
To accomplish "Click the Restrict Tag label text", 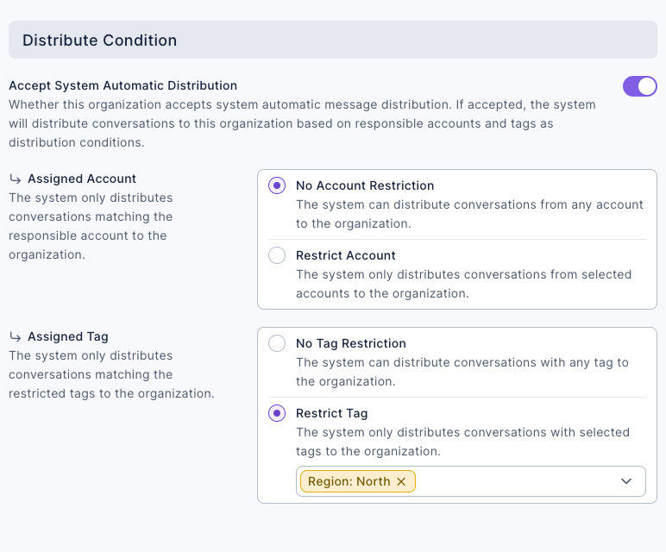I will [332, 413].
